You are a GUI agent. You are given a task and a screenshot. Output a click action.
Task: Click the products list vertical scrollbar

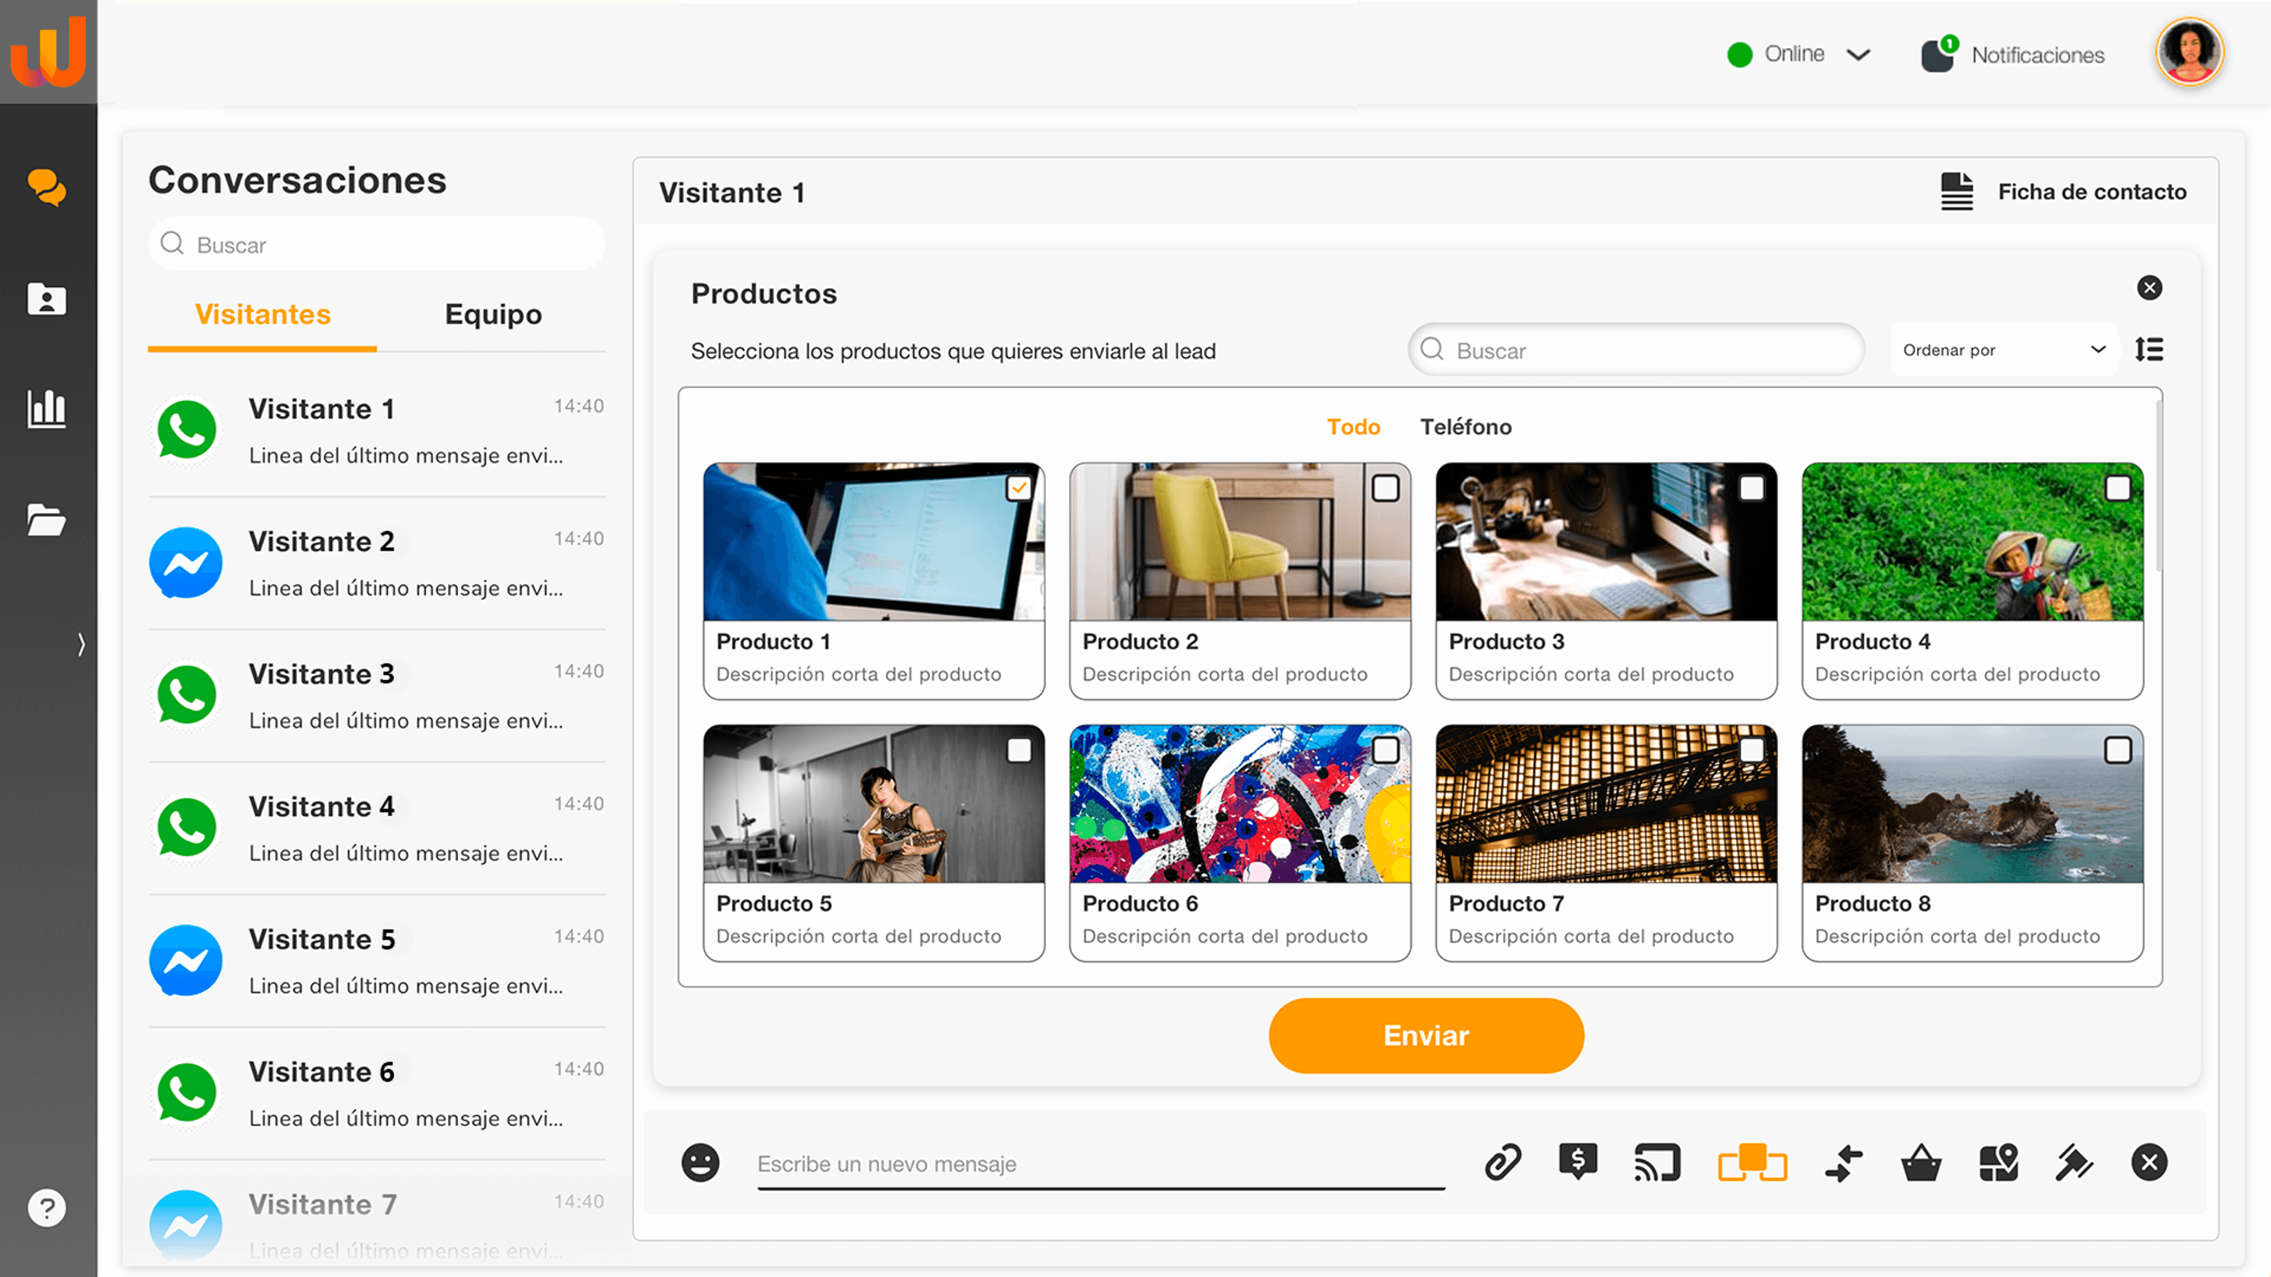click(x=2158, y=485)
